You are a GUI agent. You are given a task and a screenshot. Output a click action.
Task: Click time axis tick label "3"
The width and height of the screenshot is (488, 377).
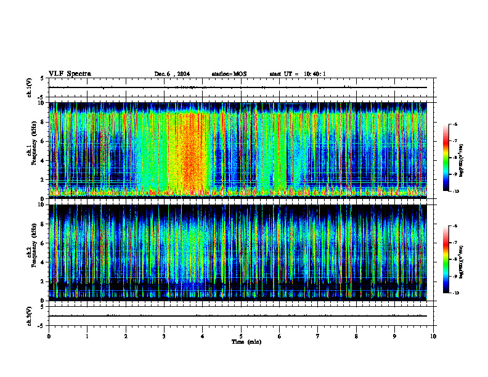pos(164,336)
